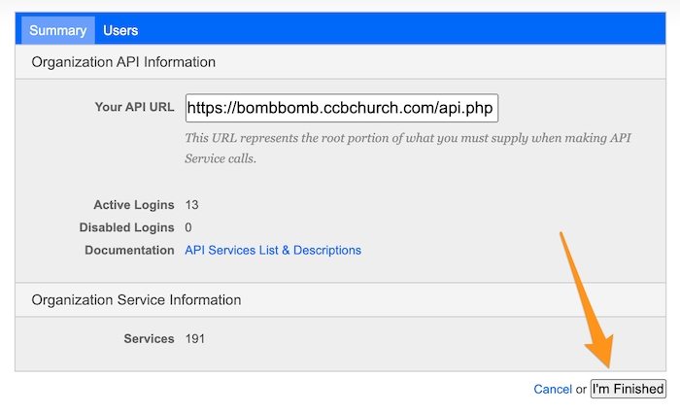The height and width of the screenshot is (413, 680).
Task: Open the Users tab
Action: tap(120, 30)
